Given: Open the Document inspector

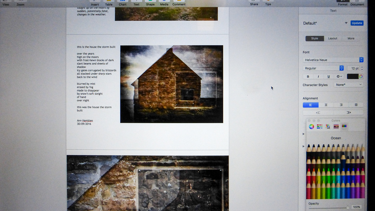Looking at the screenshot, I should click(357, 3).
